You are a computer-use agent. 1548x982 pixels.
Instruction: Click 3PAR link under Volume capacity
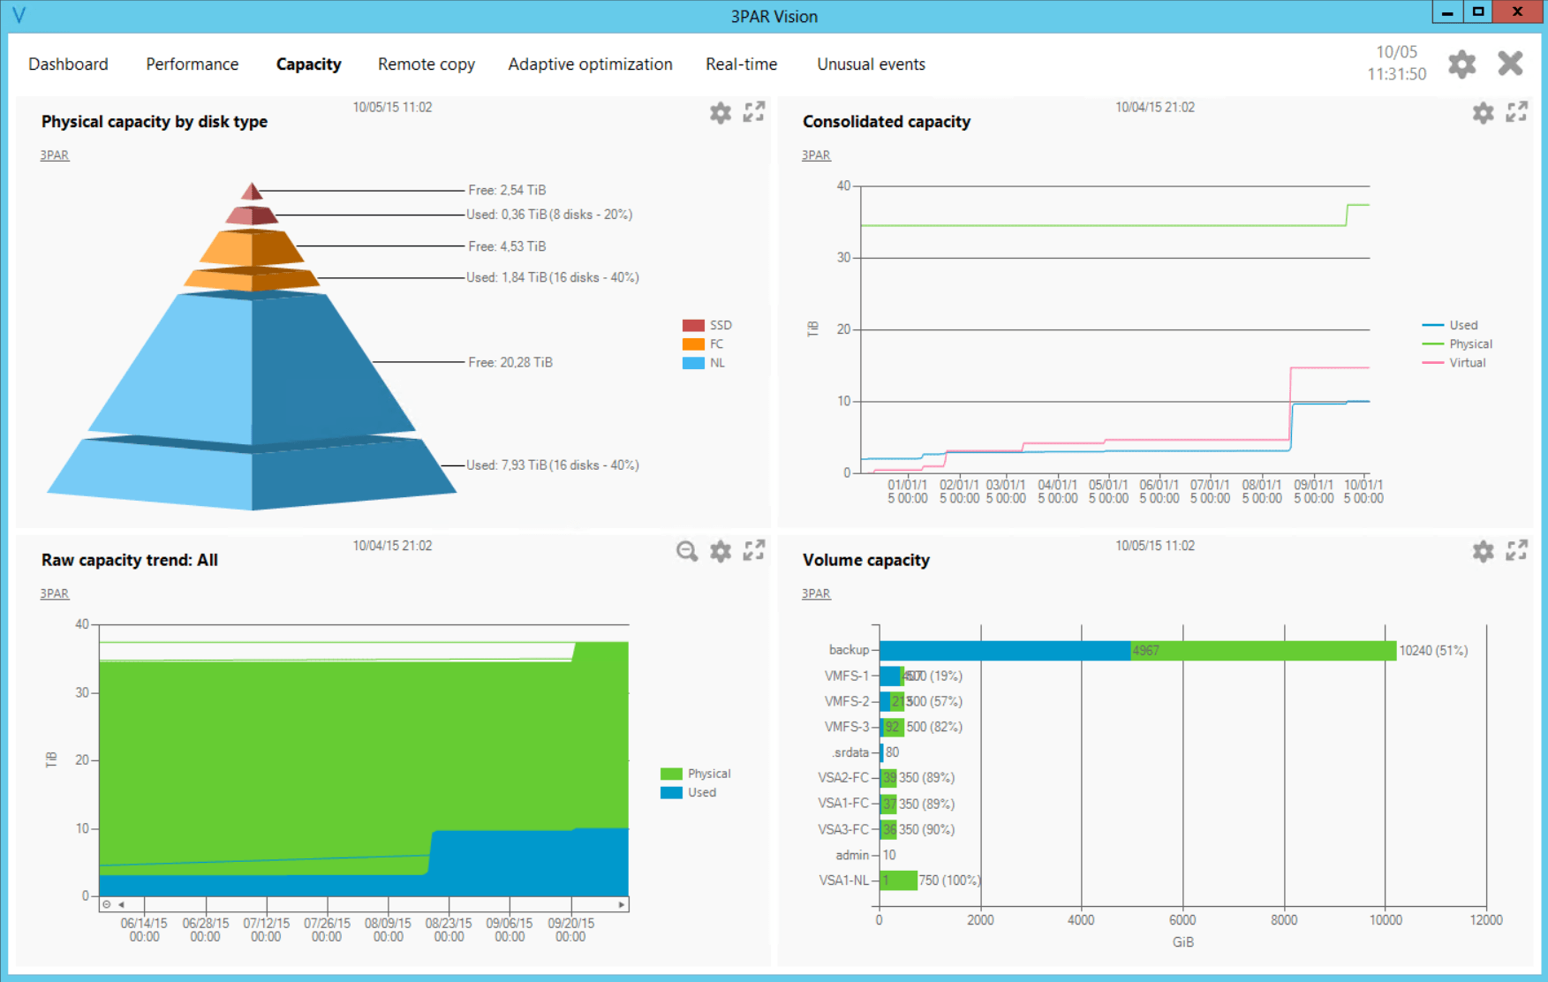click(x=816, y=594)
